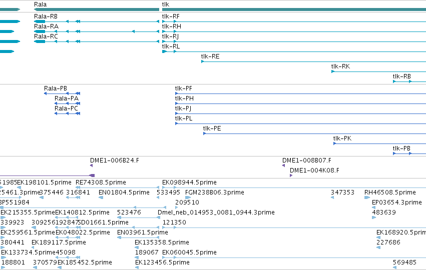Click the feature labeled 523476
The width and height of the screenshot is (426, 270).
point(138,217)
